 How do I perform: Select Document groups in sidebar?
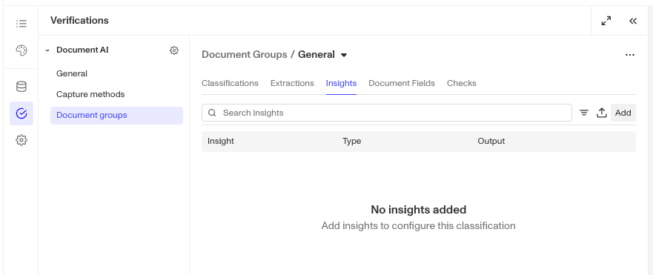(116, 116)
